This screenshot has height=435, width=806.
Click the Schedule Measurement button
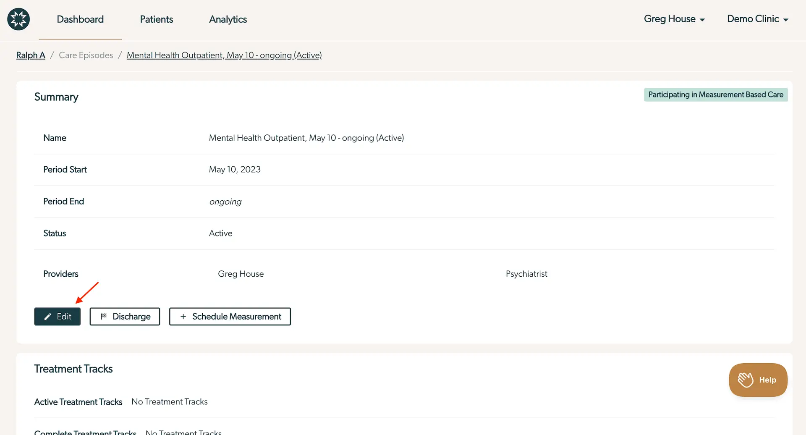230,317
